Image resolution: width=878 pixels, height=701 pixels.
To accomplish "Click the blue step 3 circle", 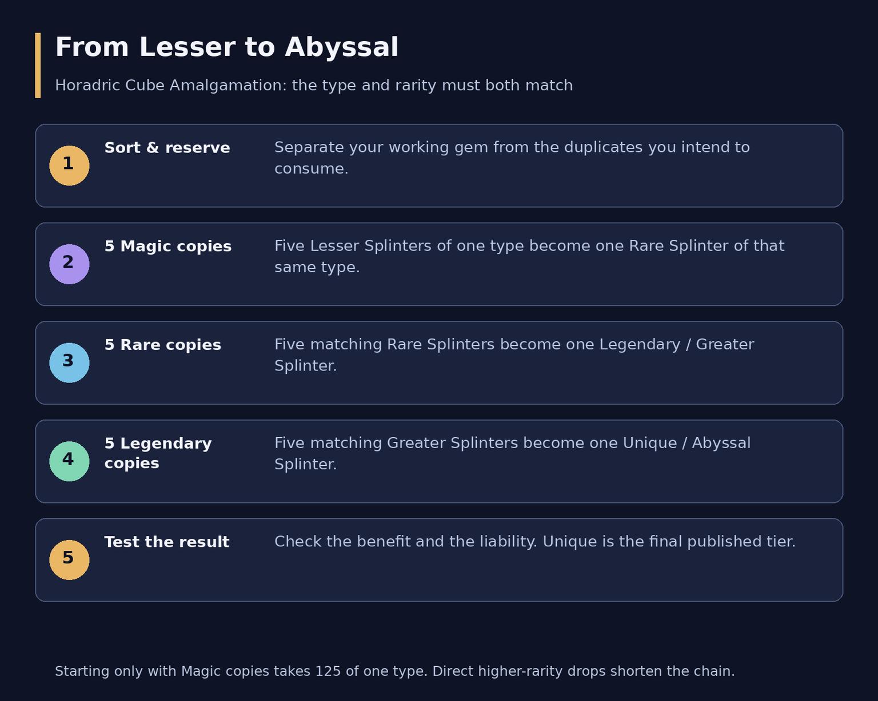I will click(69, 363).
